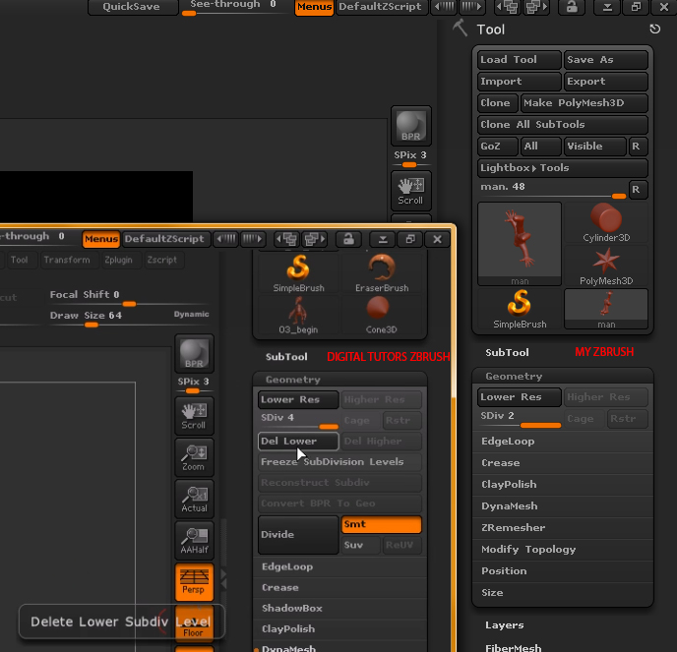Image resolution: width=677 pixels, height=652 pixels.
Task: Select the 03_begin tool thumbnail
Action: [298, 315]
